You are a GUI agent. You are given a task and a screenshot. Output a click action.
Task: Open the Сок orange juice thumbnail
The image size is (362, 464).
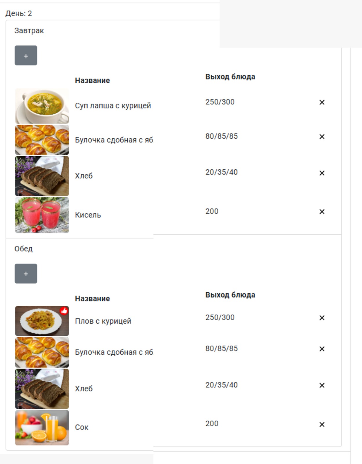coord(42,427)
